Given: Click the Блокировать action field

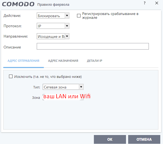Looking at the screenshot, I should 51,16.
